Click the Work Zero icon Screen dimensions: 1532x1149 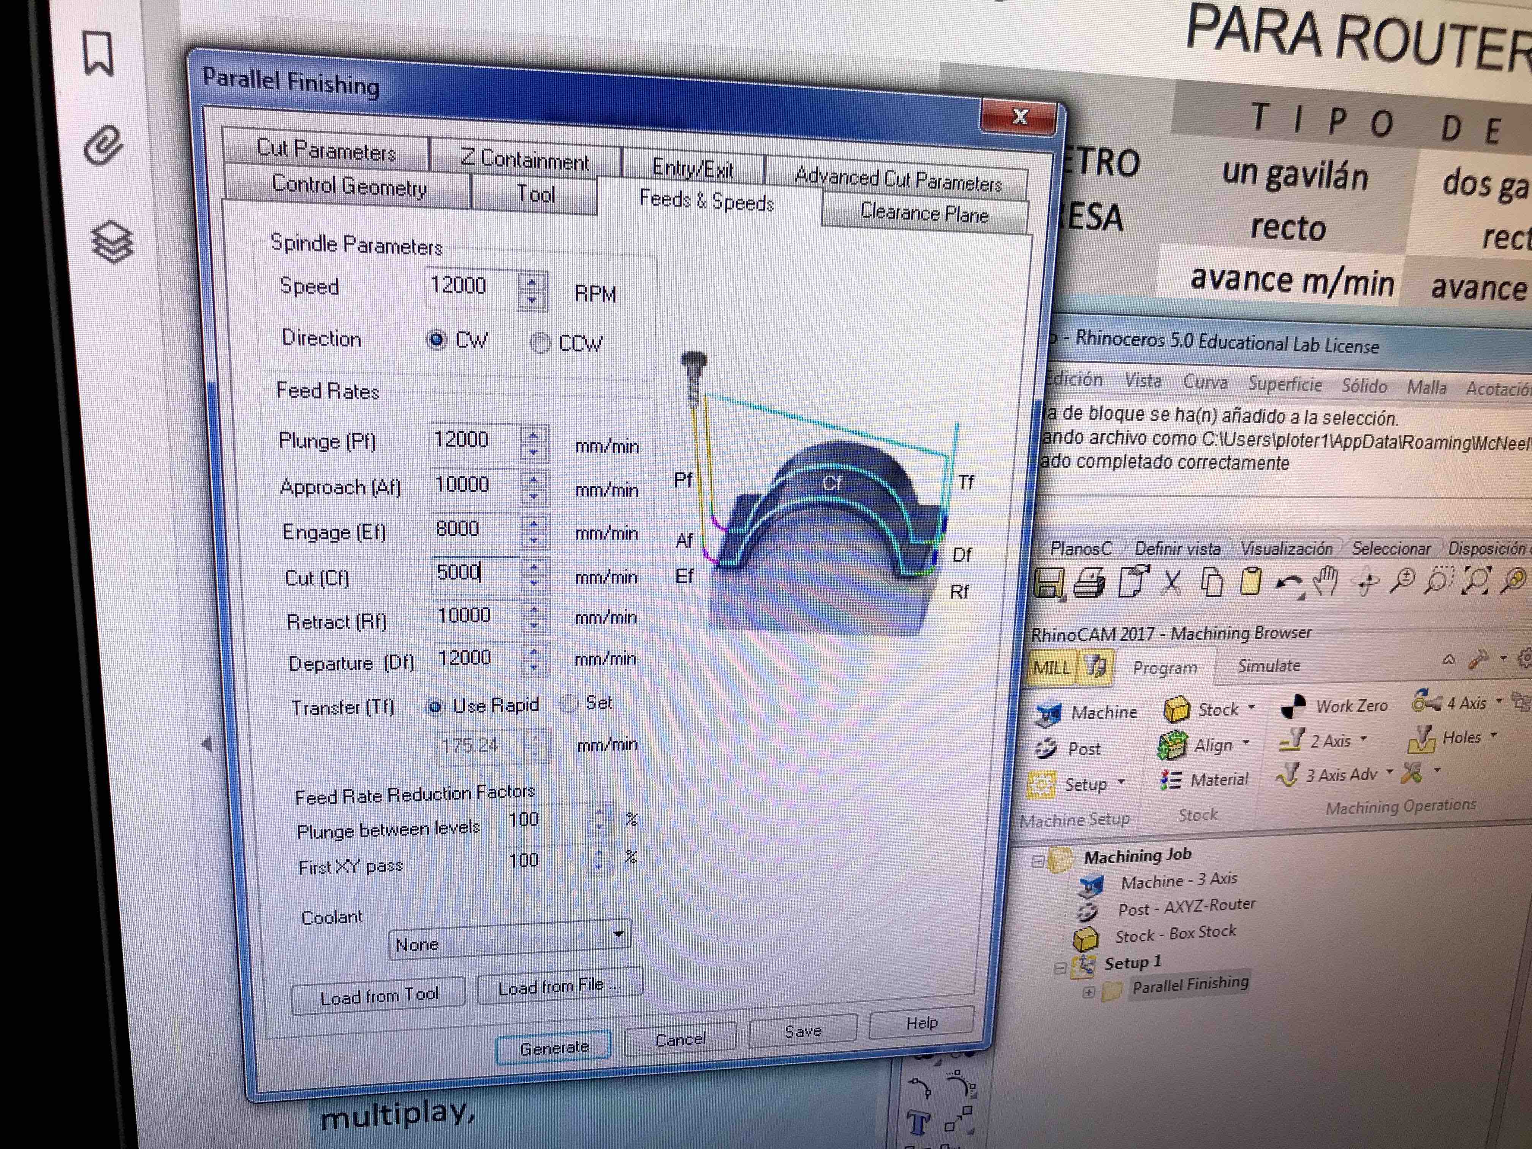[x=1292, y=706]
